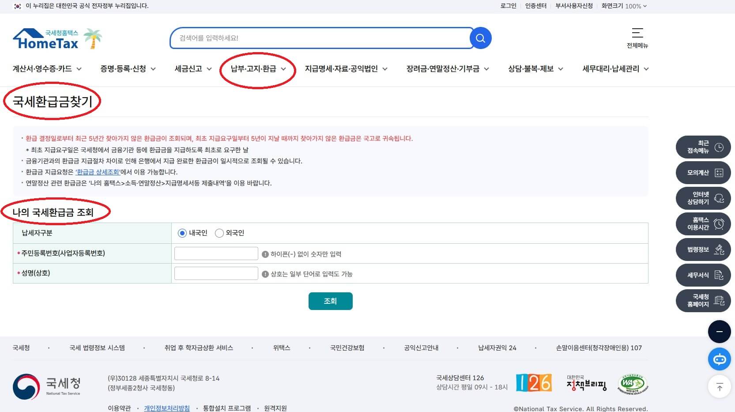Image resolution: width=735 pixels, height=412 pixels.
Task: Check 홈택스 이용시간 alarm clock icon
Action: pos(720,224)
